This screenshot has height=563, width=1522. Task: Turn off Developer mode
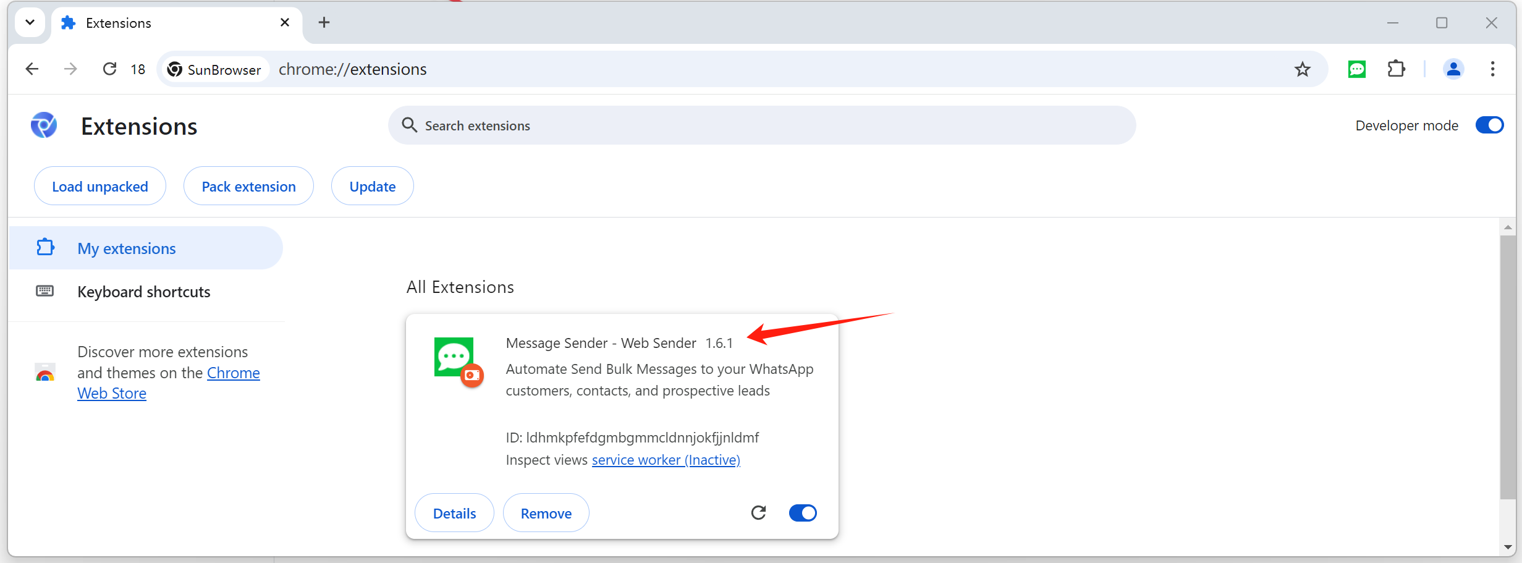pyautogui.click(x=1489, y=125)
